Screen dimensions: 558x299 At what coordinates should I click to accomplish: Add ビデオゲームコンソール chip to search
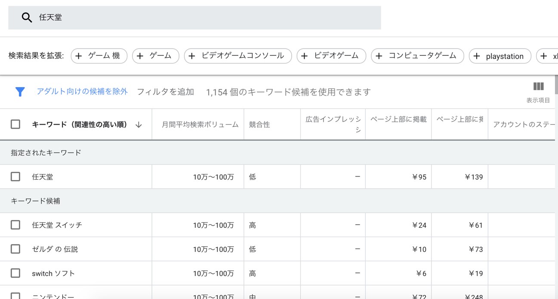click(x=238, y=56)
